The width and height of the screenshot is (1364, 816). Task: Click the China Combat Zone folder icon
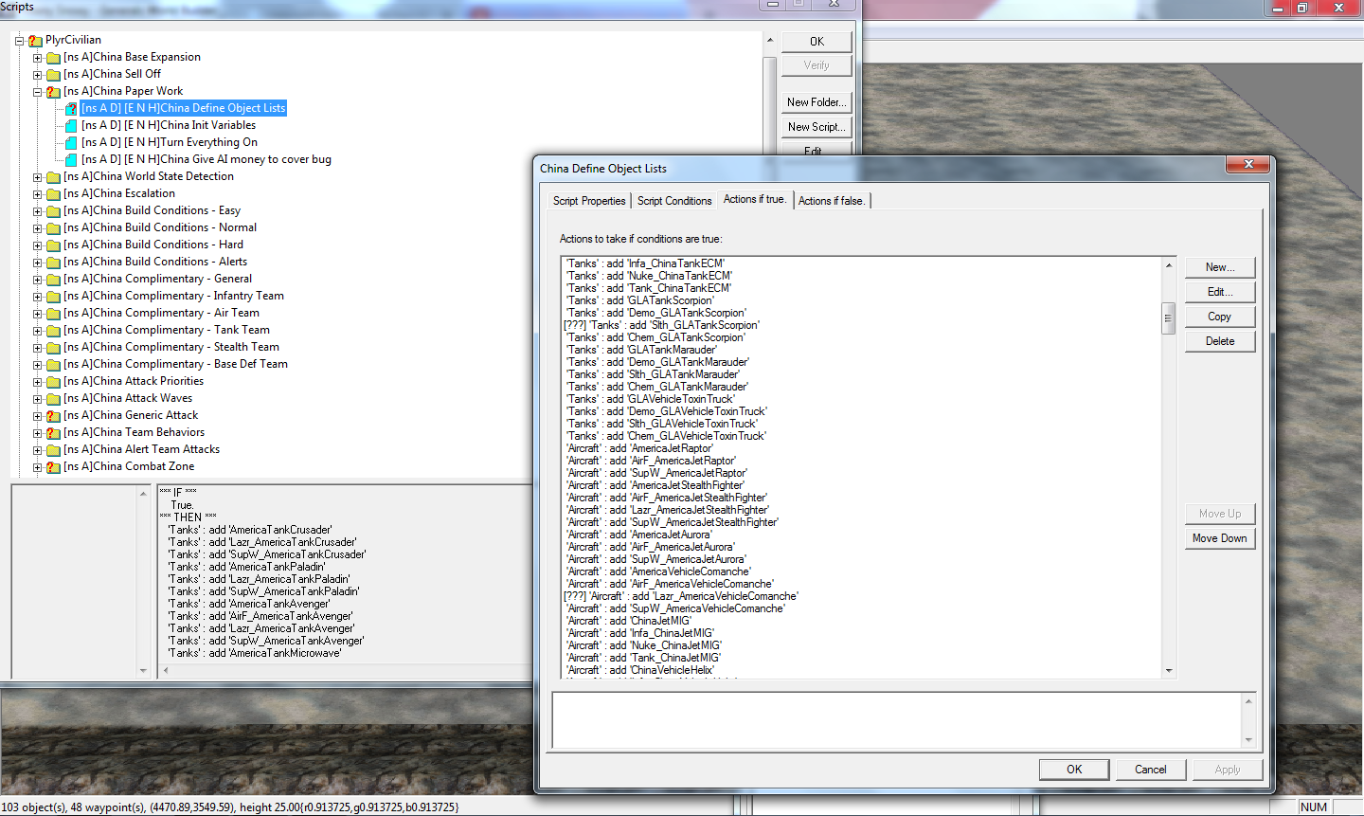click(53, 467)
